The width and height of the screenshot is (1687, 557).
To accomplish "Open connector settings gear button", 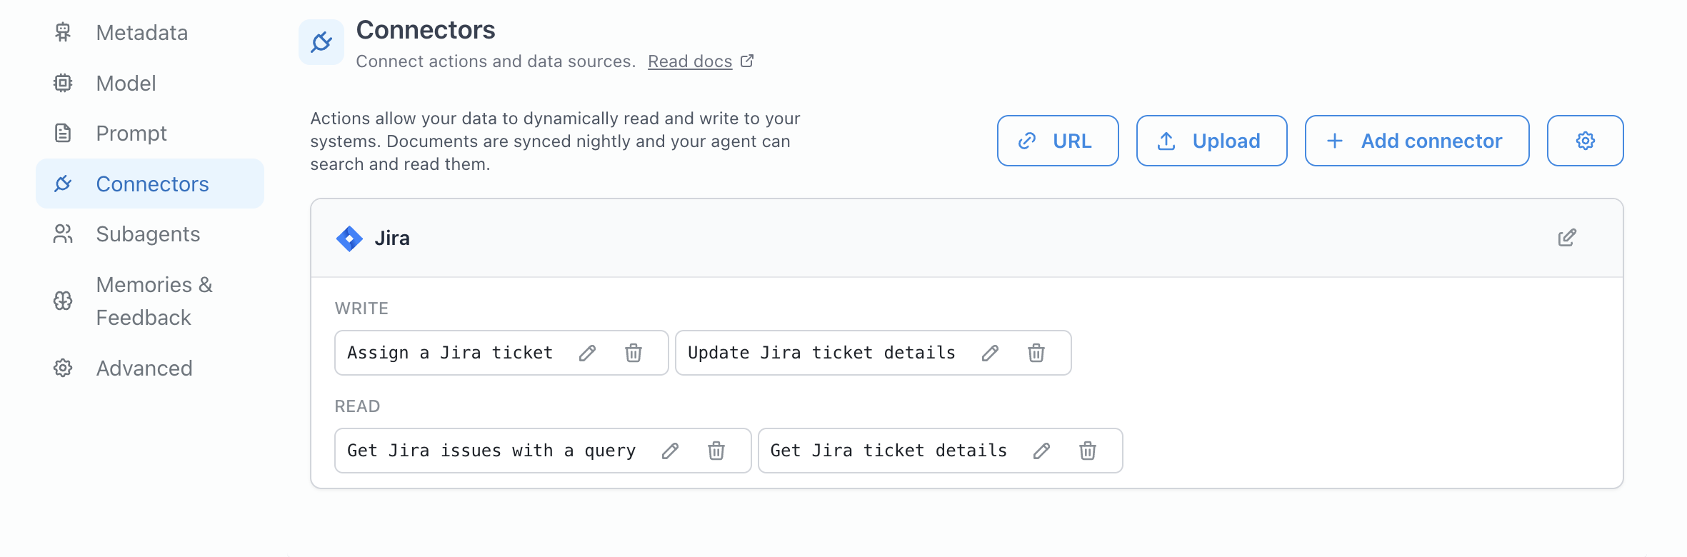I will 1585,141.
